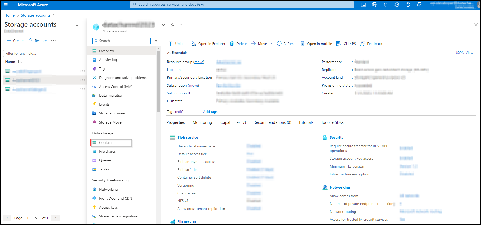Open Overview in the resource menu
Image resolution: width=481 pixels, height=225 pixels.
122,51
